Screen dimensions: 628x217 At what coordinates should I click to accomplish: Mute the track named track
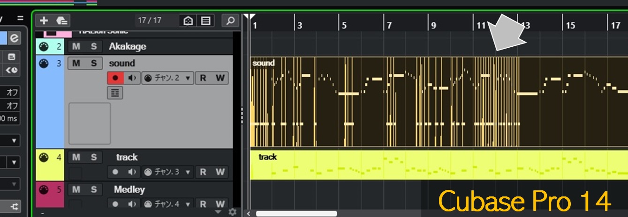[x=76, y=158]
